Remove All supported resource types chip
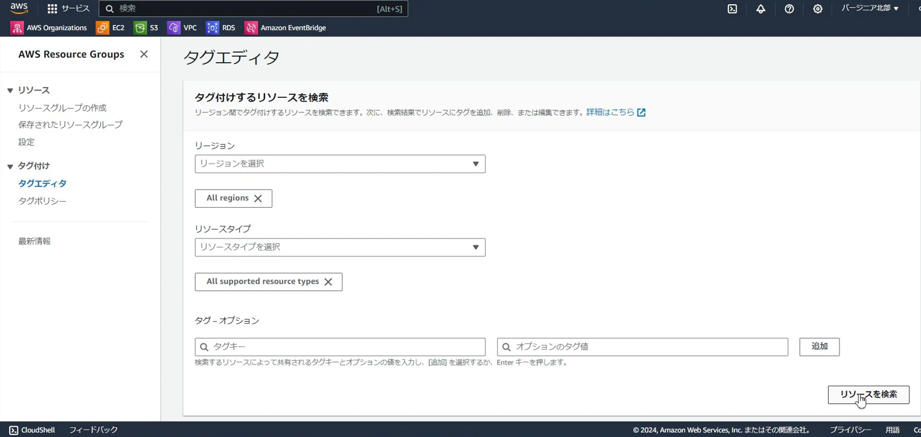The height and width of the screenshot is (437, 921). tap(329, 282)
